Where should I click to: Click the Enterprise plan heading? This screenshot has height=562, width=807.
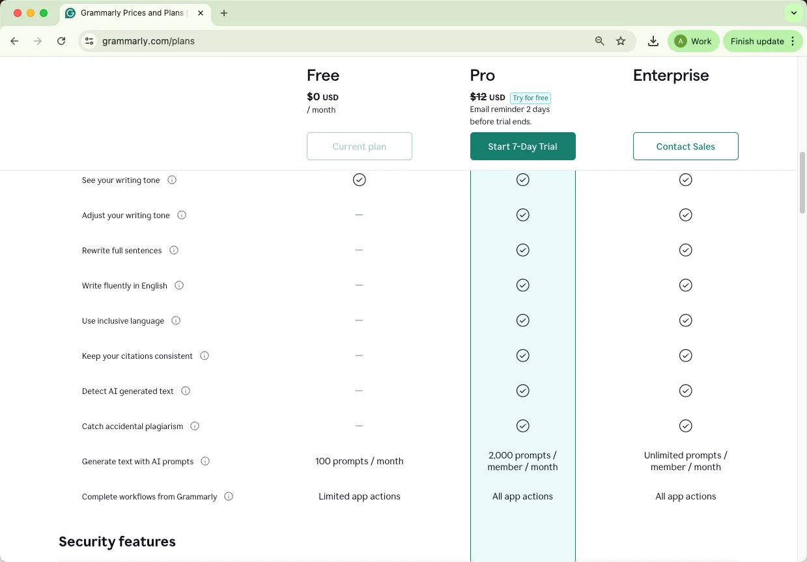(671, 76)
